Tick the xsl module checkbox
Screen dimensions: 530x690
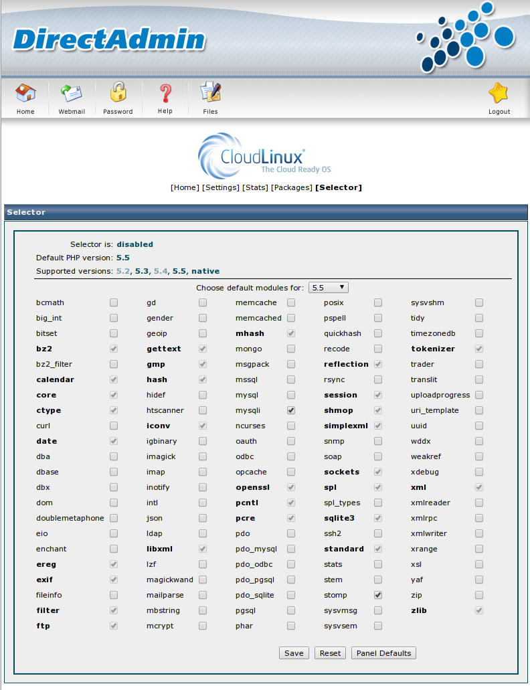pyautogui.click(x=479, y=565)
